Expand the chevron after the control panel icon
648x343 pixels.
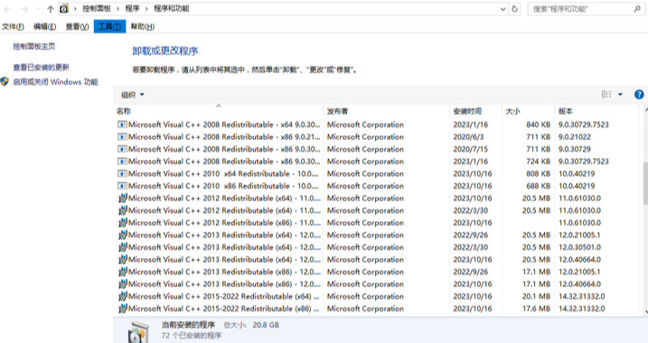pos(75,9)
